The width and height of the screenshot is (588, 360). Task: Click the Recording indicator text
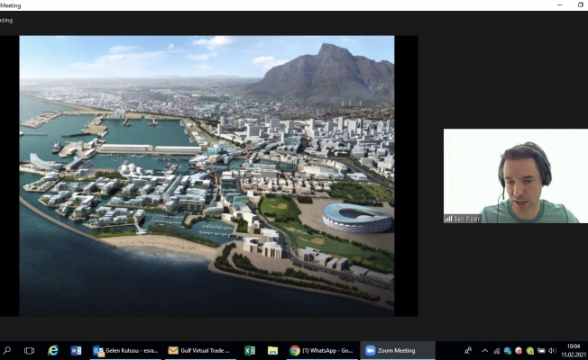pyautogui.click(x=6, y=20)
